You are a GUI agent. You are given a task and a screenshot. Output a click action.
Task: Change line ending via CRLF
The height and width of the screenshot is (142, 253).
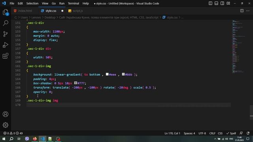(212, 133)
